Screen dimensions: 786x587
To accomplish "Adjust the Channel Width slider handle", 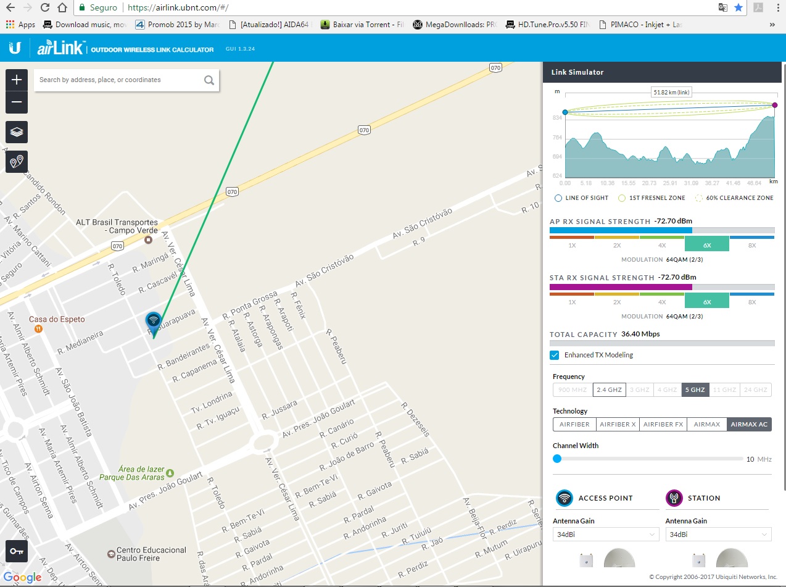I will pyautogui.click(x=557, y=459).
